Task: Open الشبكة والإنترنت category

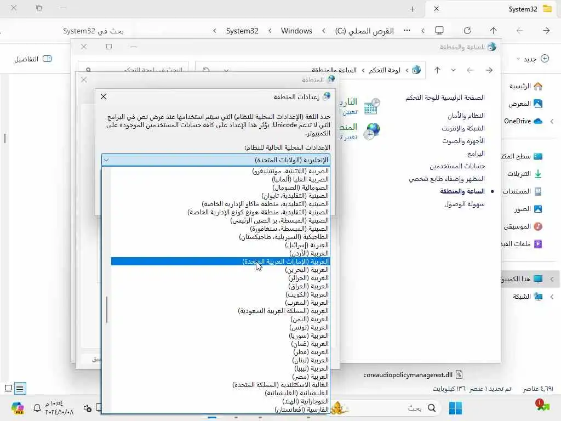Action: tap(463, 128)
